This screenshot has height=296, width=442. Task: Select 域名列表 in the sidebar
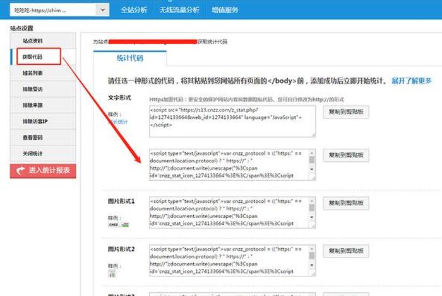(x=43, y=73)
